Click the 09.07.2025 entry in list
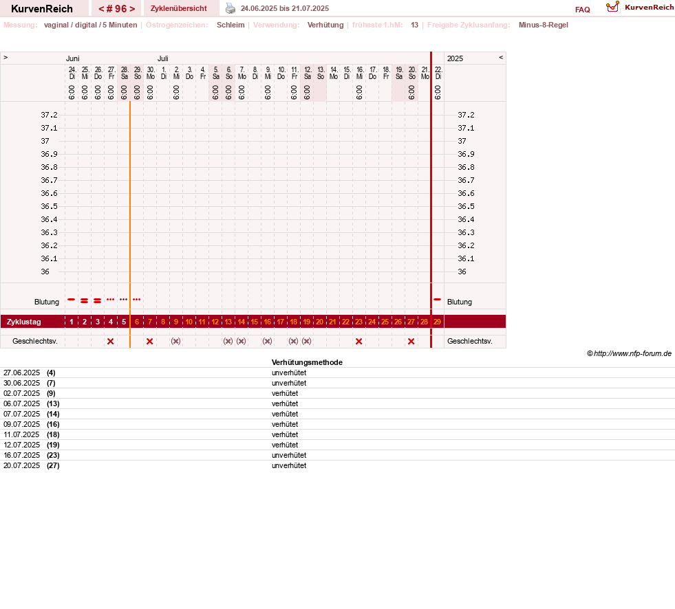 pyautogui.click(x=337, y=425)
